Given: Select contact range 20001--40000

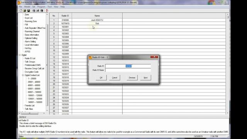Looking at the screenshot, I should tap(34, 82).
